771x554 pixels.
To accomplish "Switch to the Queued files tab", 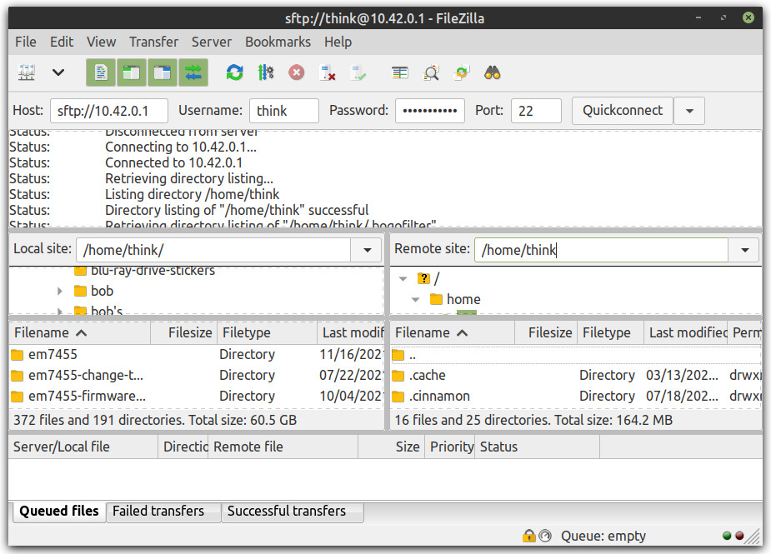I will click(x=58, y=512).
